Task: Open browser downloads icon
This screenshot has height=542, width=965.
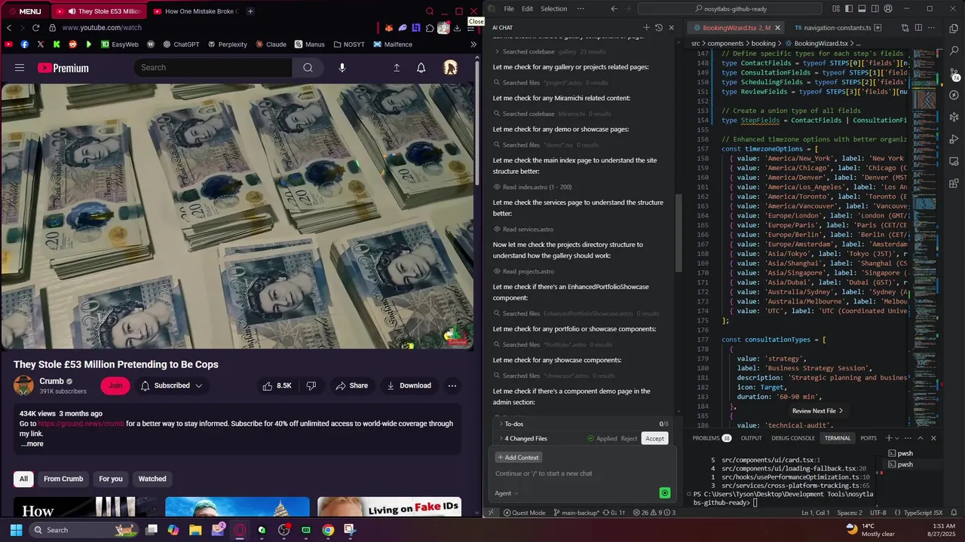Action: pyautogui.click(x=457, y=28)
